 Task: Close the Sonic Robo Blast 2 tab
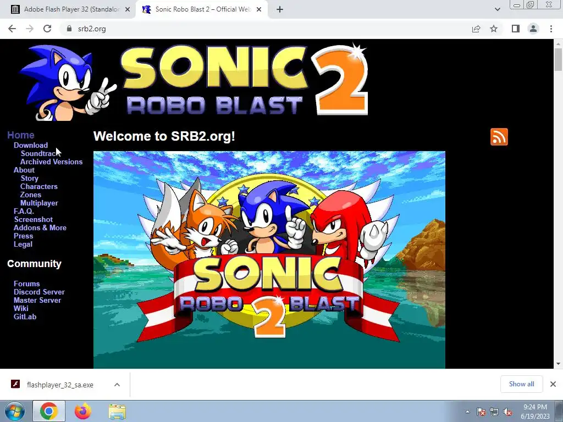(x=259, y=10)
